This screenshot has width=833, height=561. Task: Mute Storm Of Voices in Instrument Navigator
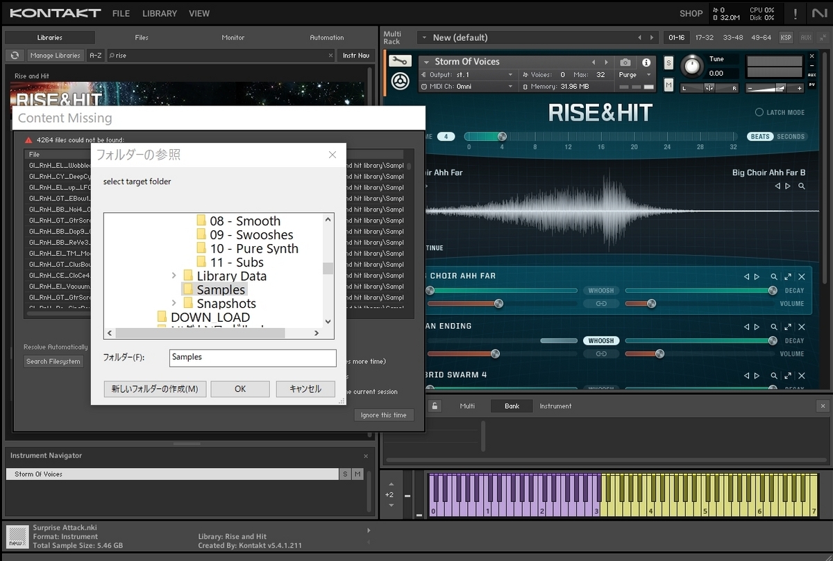click(357, 474)
